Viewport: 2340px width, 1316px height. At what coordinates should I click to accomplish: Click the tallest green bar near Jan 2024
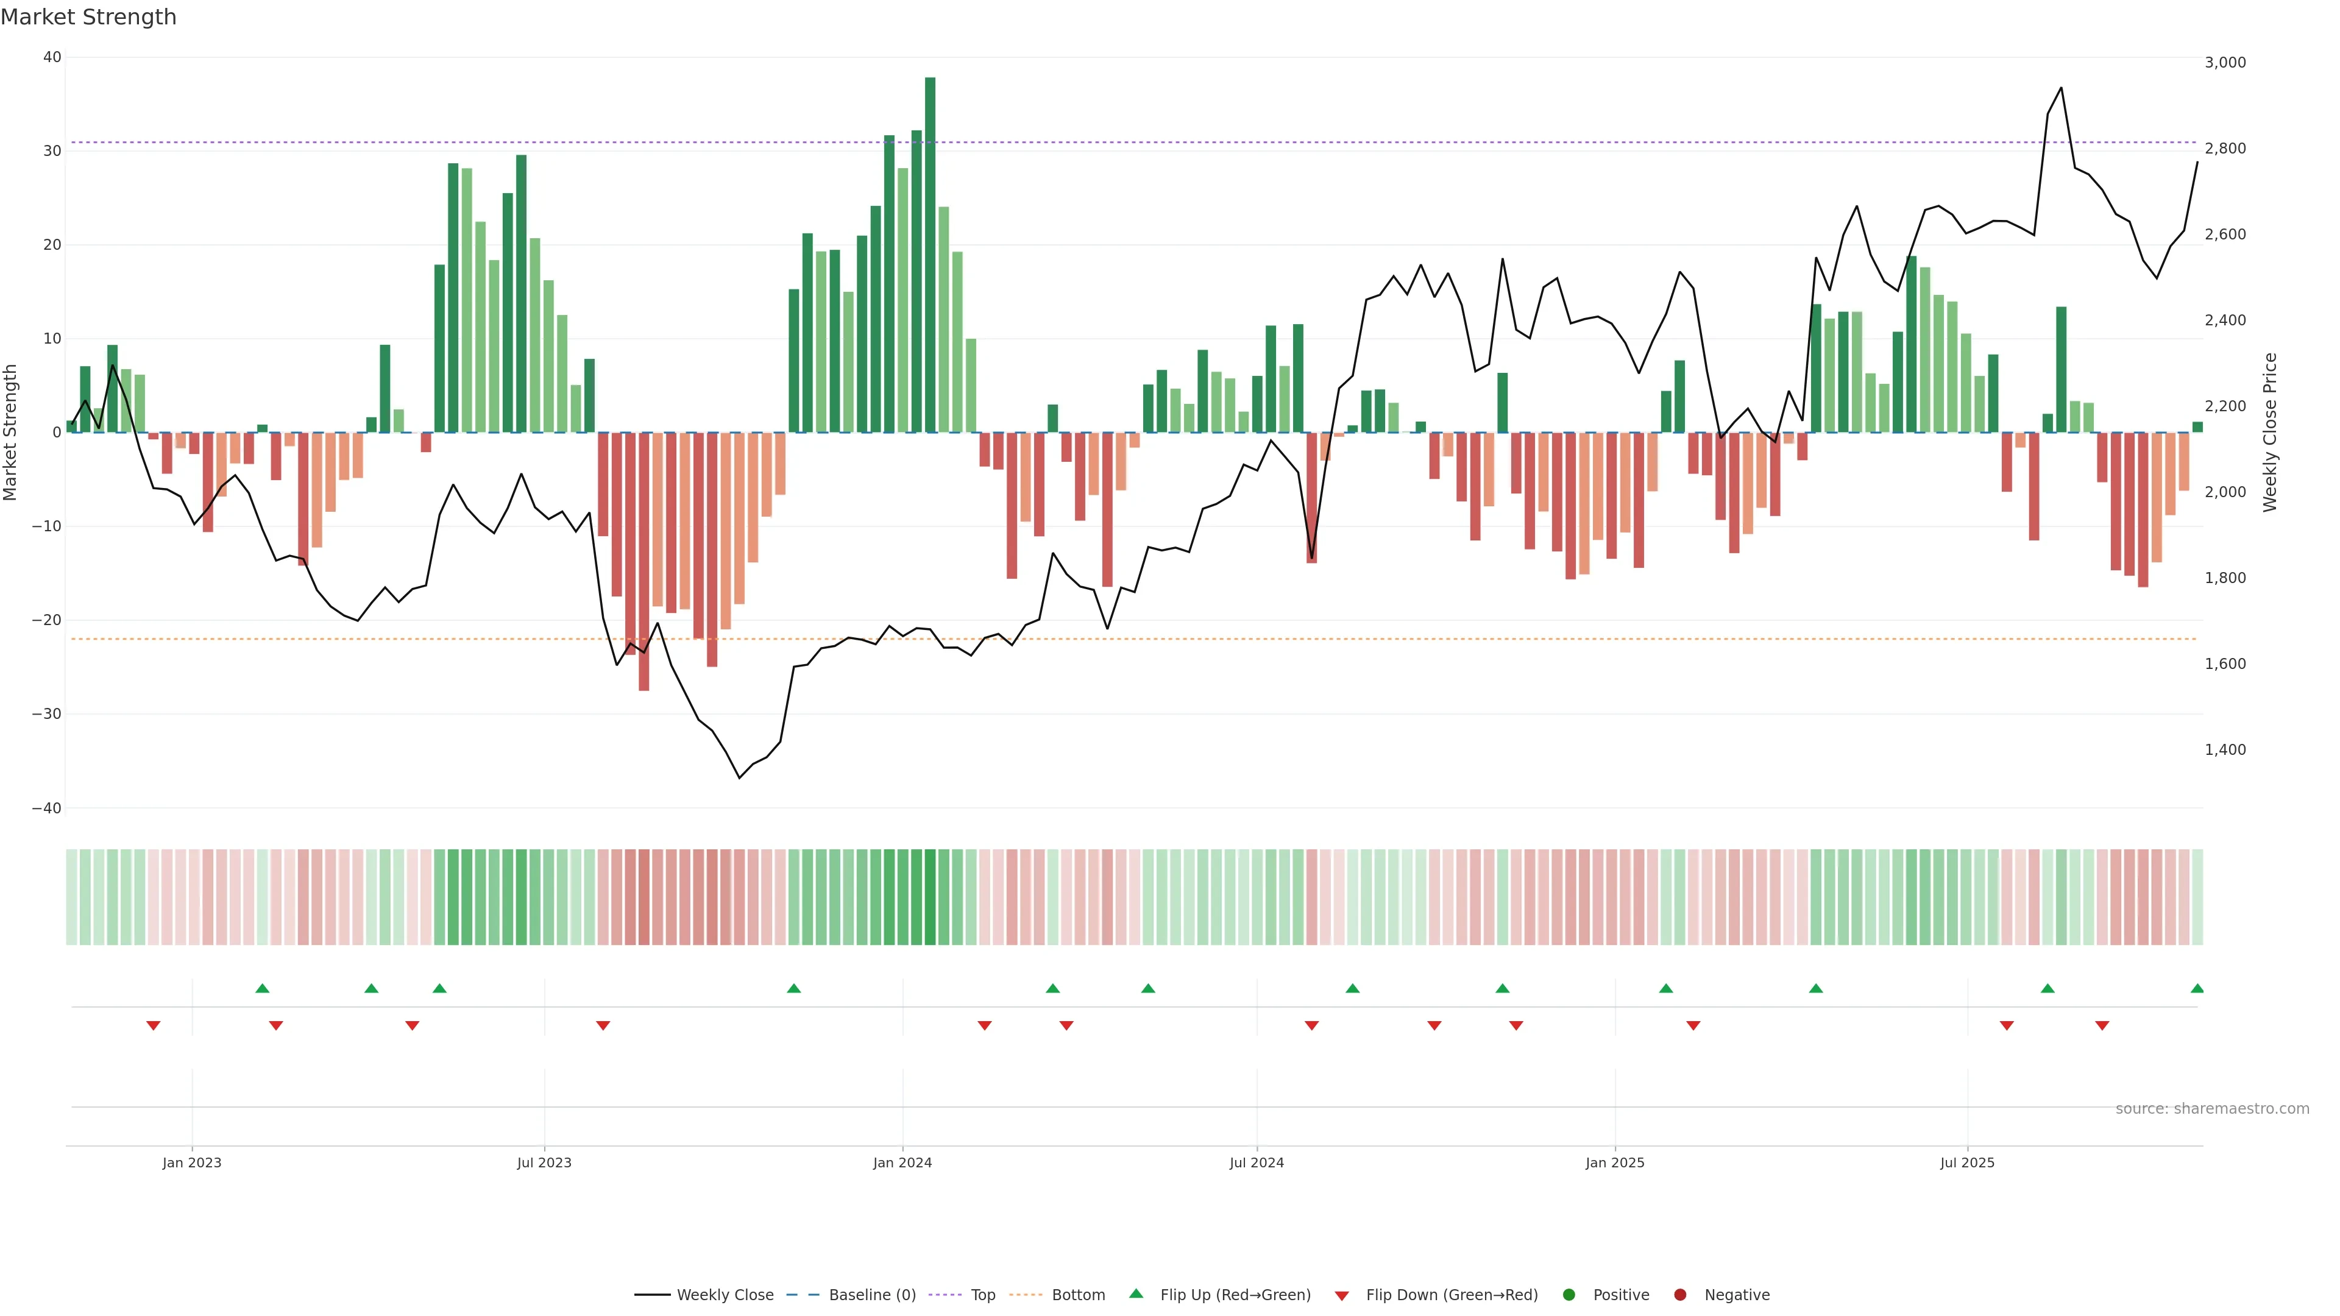[930, 254]
